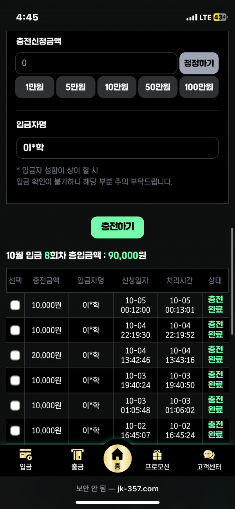The width and height of the screenshot is (235, 509).
Task: Tick checkbox for the 10-02 16:45:07 deposit
Action: click(15, 431)
